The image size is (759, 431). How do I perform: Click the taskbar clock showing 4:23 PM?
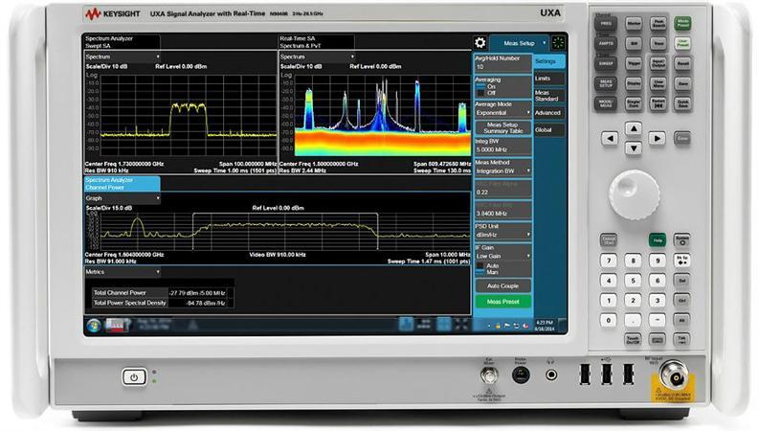[545, 326]
